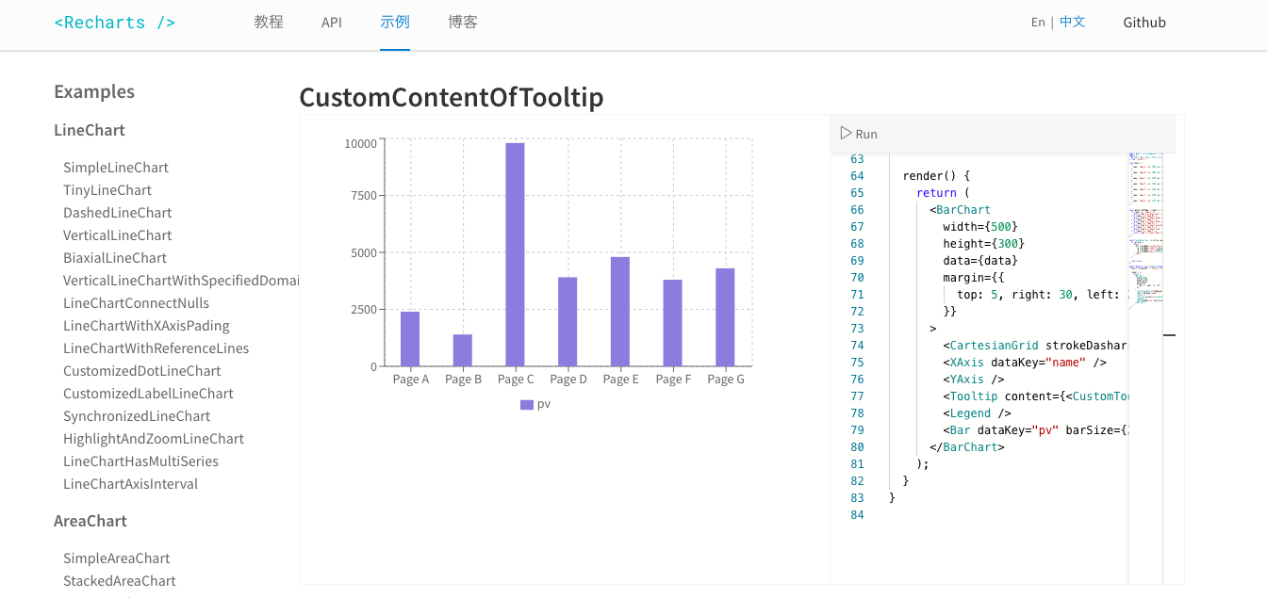Click the 10000 y-axis value
The width and height of the screenshot is (1267, 598).
[x=360, y=143]
